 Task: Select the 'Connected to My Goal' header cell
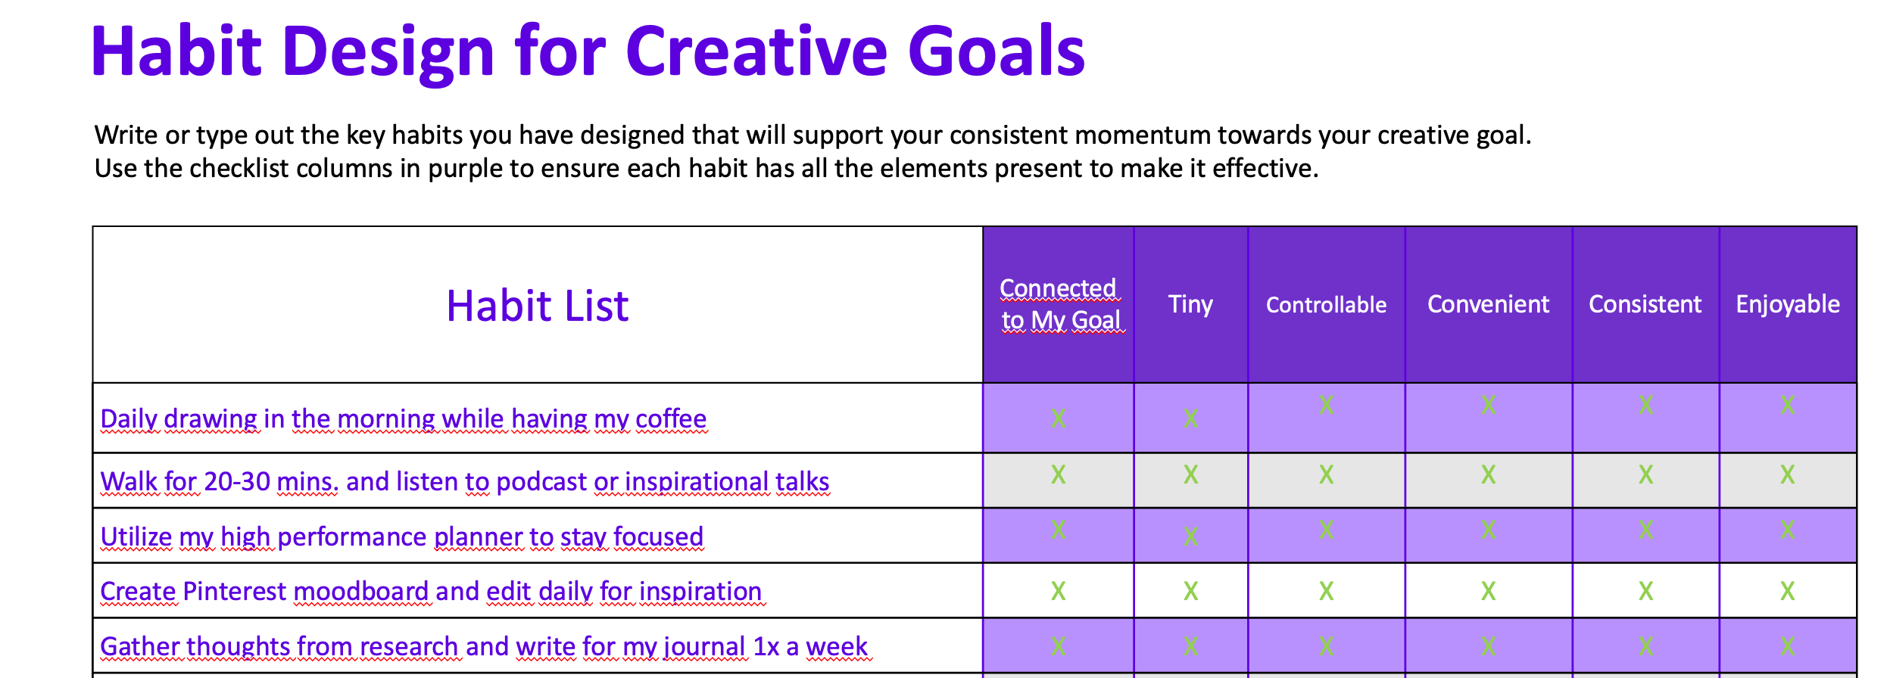point(1059,304)
